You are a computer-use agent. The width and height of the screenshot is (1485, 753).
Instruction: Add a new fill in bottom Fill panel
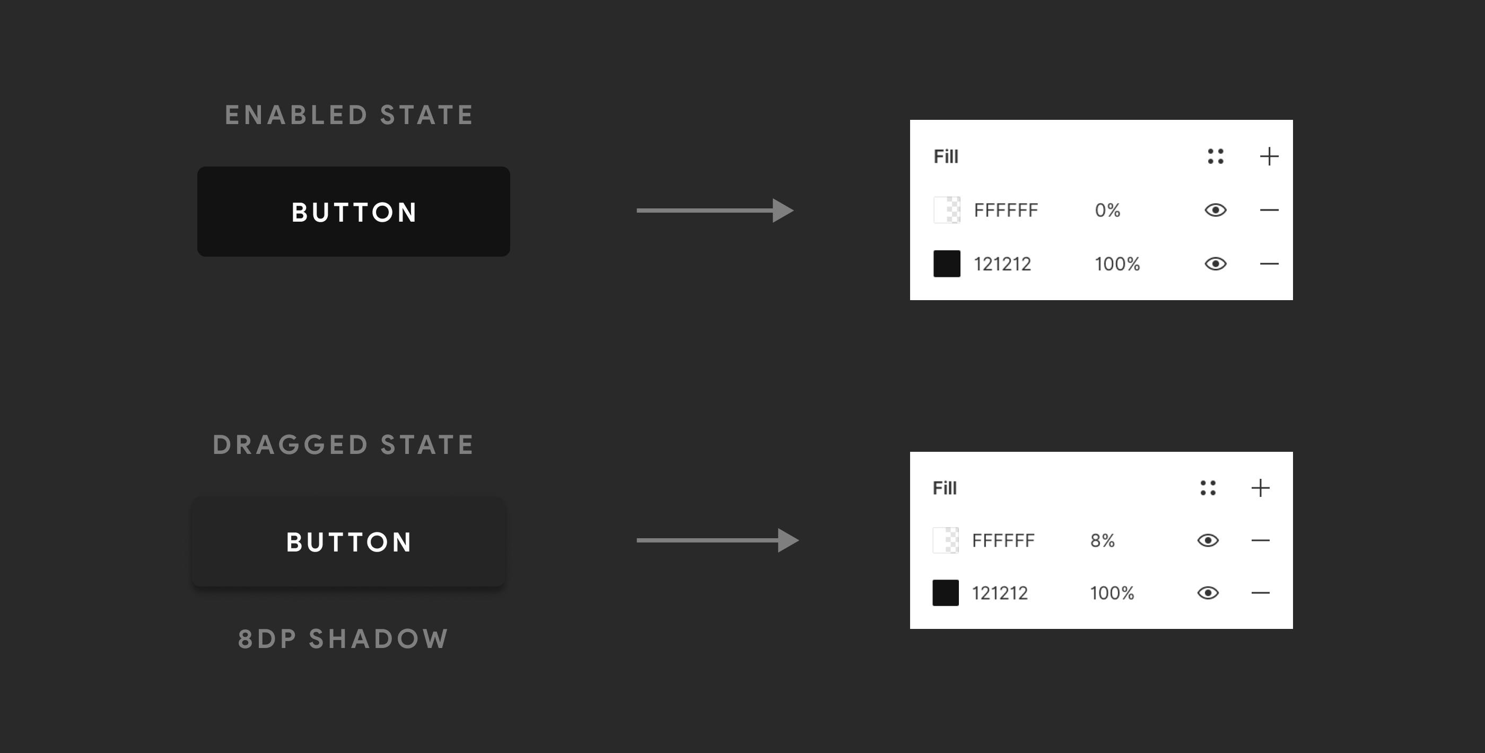tap(1260, 488)
